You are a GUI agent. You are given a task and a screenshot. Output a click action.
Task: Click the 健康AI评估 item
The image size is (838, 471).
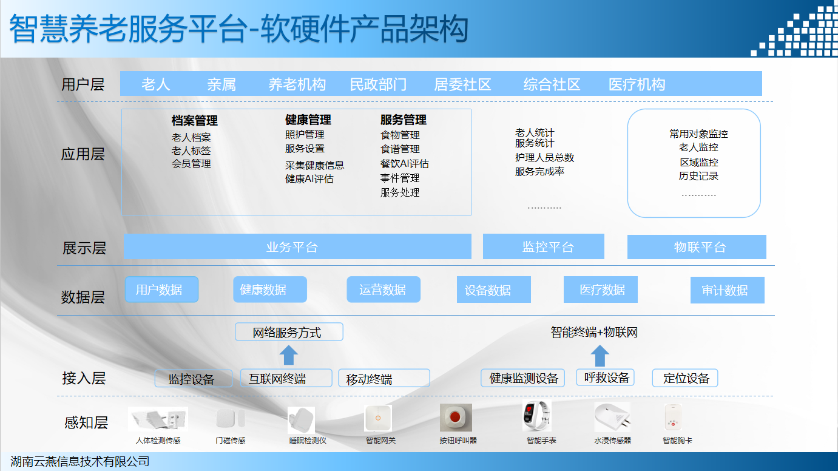(x=309, y=178)
